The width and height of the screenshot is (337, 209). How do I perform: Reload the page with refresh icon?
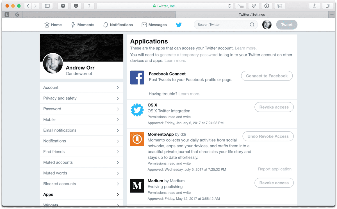tap(229, 6)
